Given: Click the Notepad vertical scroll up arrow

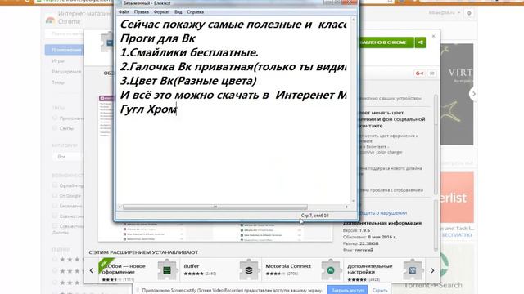Looking at the screenshot, I should tap(353, 20).
